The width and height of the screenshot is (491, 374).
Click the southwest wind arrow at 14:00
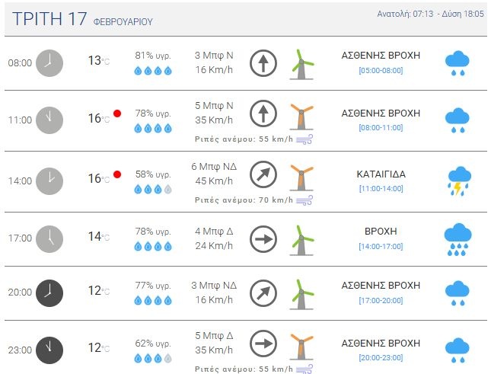coord(263,174)
